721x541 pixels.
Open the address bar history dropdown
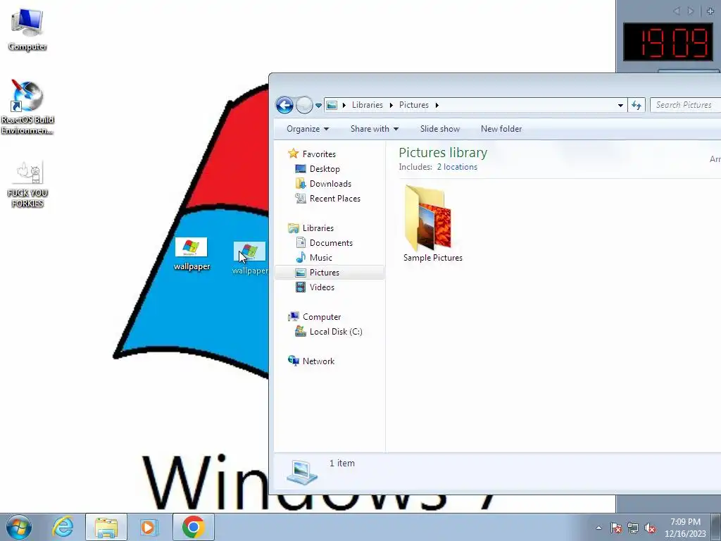click(x=620, y=106)
